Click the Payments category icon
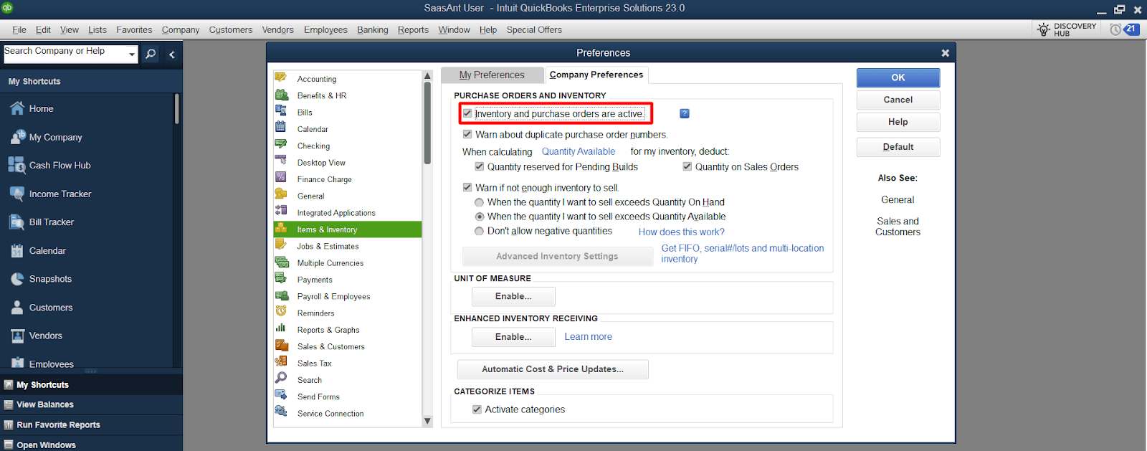The image size is (1147, 451). point(281,278)
